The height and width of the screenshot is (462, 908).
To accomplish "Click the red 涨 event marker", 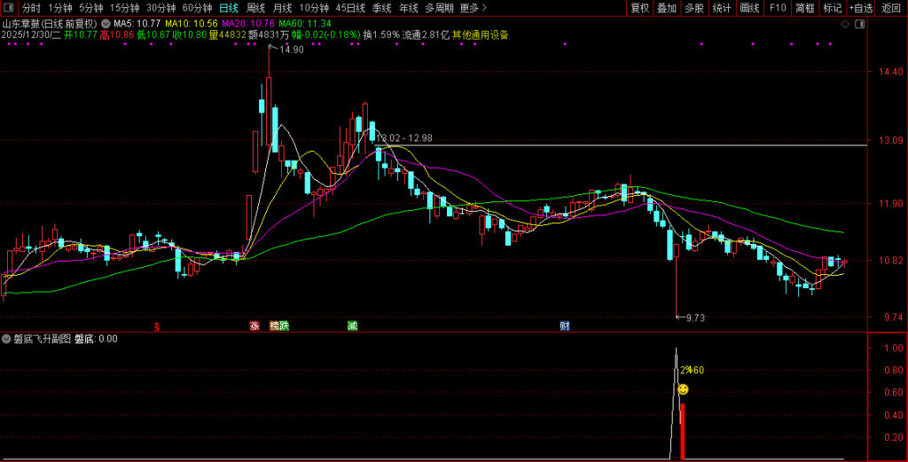I will (254, 326).
